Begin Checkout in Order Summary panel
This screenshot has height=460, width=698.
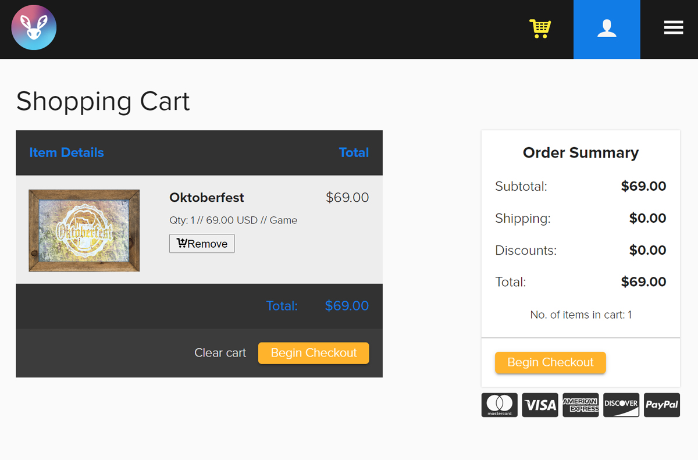pos(550,362)
